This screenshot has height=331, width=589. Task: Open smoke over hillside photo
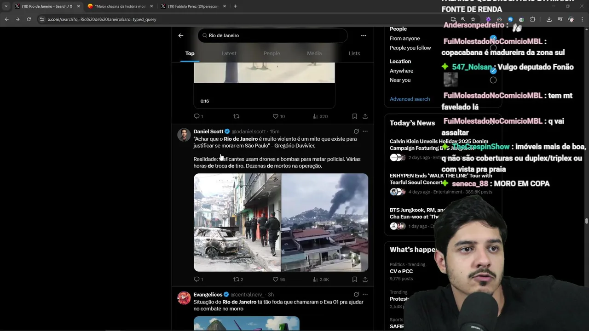click(x=325, y=223)
